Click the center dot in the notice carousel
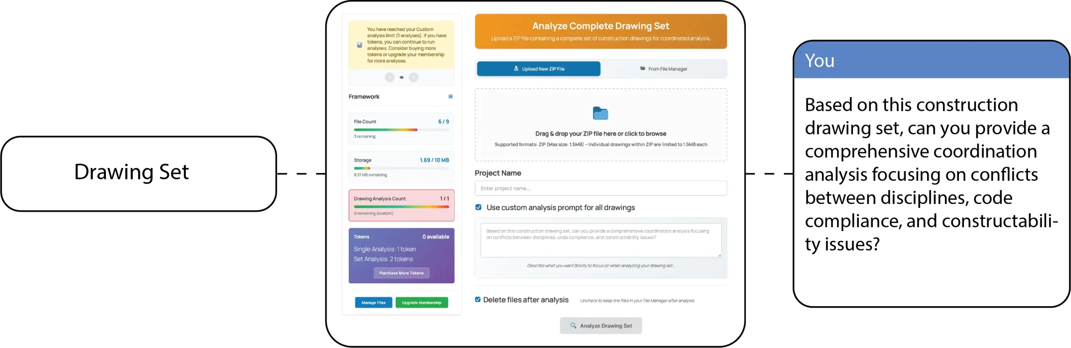 click(402, 78)
